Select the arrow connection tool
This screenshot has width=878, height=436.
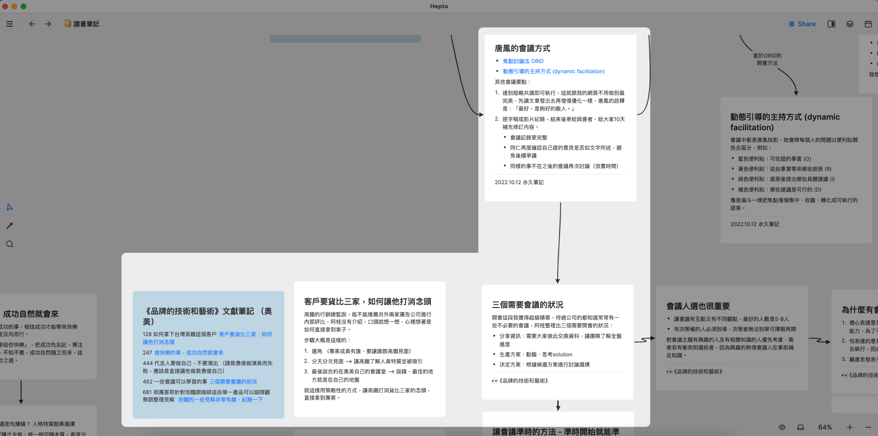pyautogui.click(x=9, y=226)
